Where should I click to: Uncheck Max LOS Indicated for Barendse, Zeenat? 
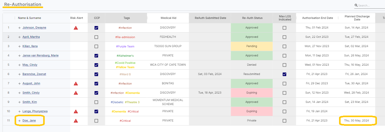[x=284, y=74]
